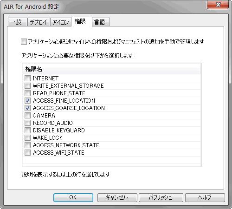Confirm settings with the OK button
Screen dimensions: 232x209
(x=73, y=197)
